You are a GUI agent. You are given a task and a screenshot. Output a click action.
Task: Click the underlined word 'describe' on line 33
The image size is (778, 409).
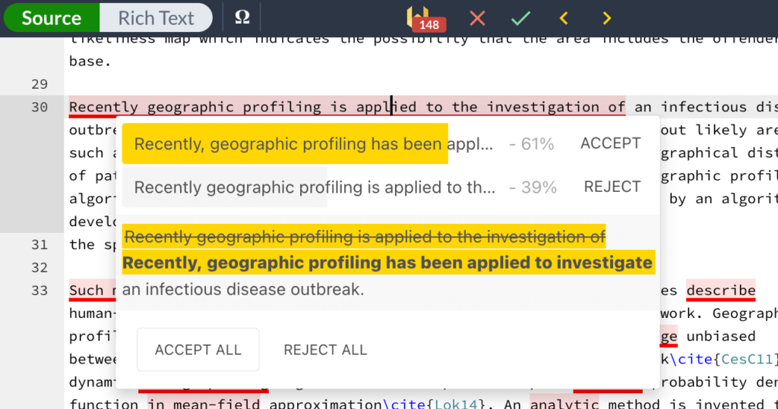721,291
